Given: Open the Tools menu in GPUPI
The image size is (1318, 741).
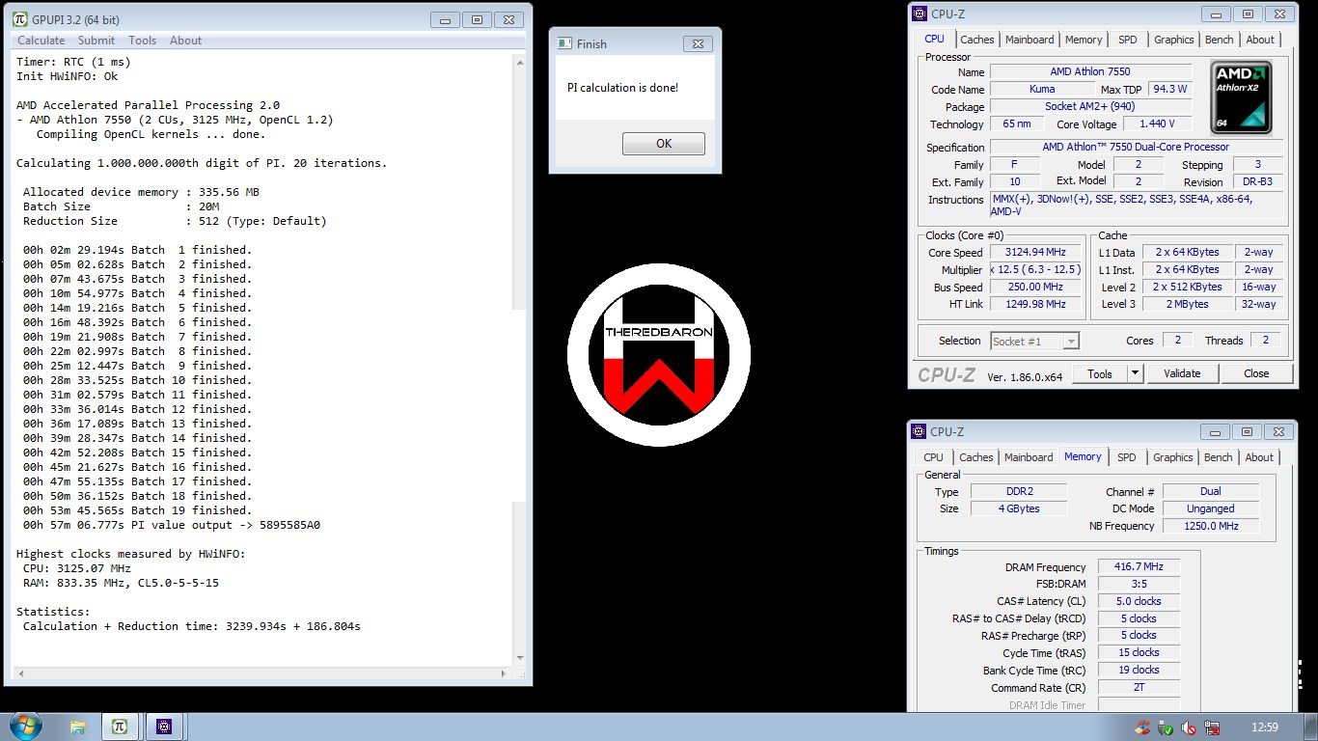Looking at the screenshot, I should [x=143, y=41].
